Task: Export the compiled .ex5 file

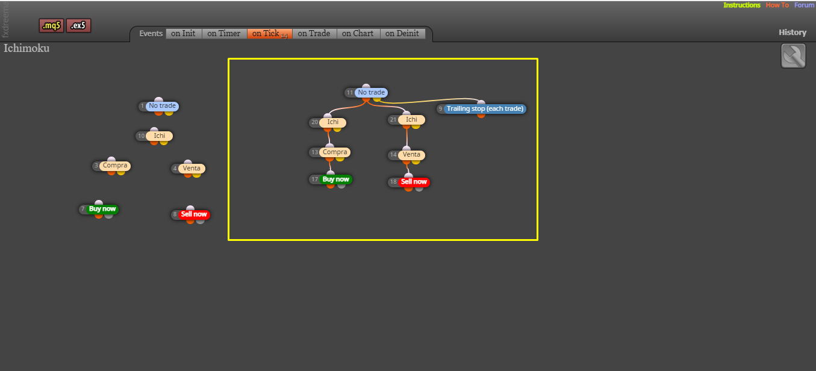Action: 78,26
